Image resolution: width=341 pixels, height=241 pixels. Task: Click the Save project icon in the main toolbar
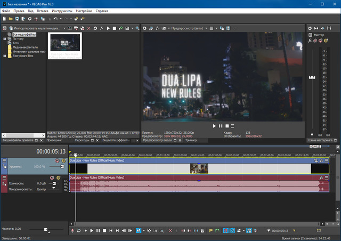point(17,19)
